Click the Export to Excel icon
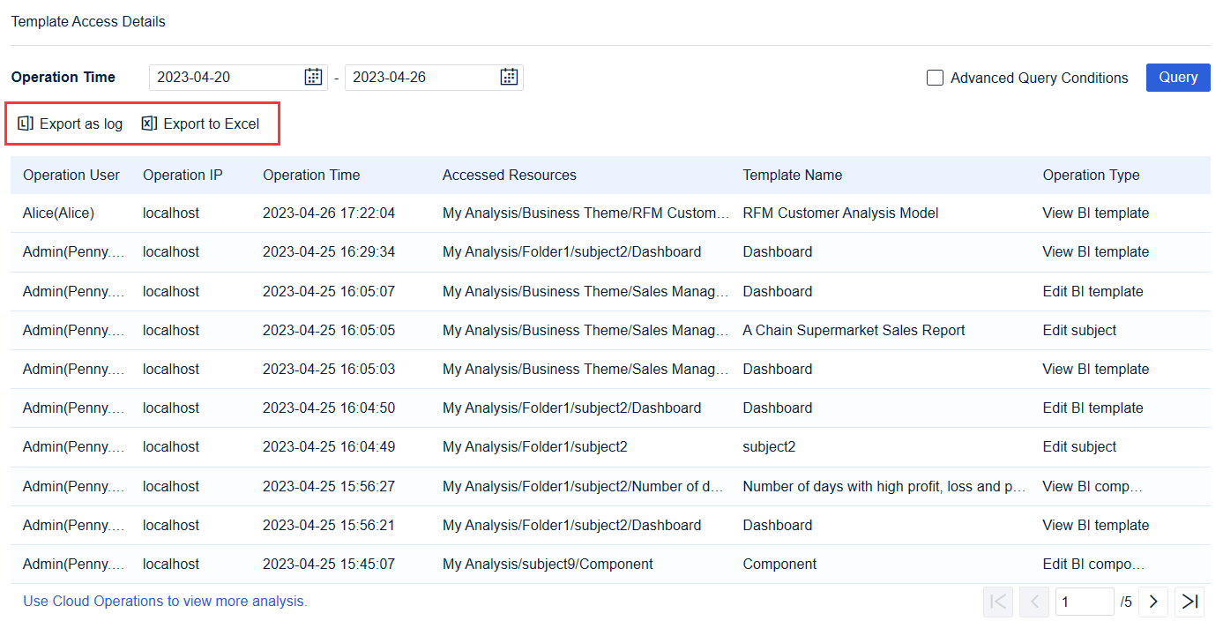Viewport: 1223px width, 636px height. click(x=148, y=123)
